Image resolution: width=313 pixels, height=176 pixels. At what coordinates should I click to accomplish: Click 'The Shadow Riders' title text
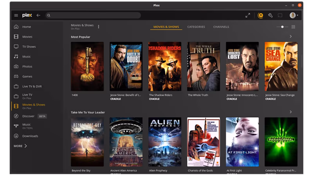(160, 95)
